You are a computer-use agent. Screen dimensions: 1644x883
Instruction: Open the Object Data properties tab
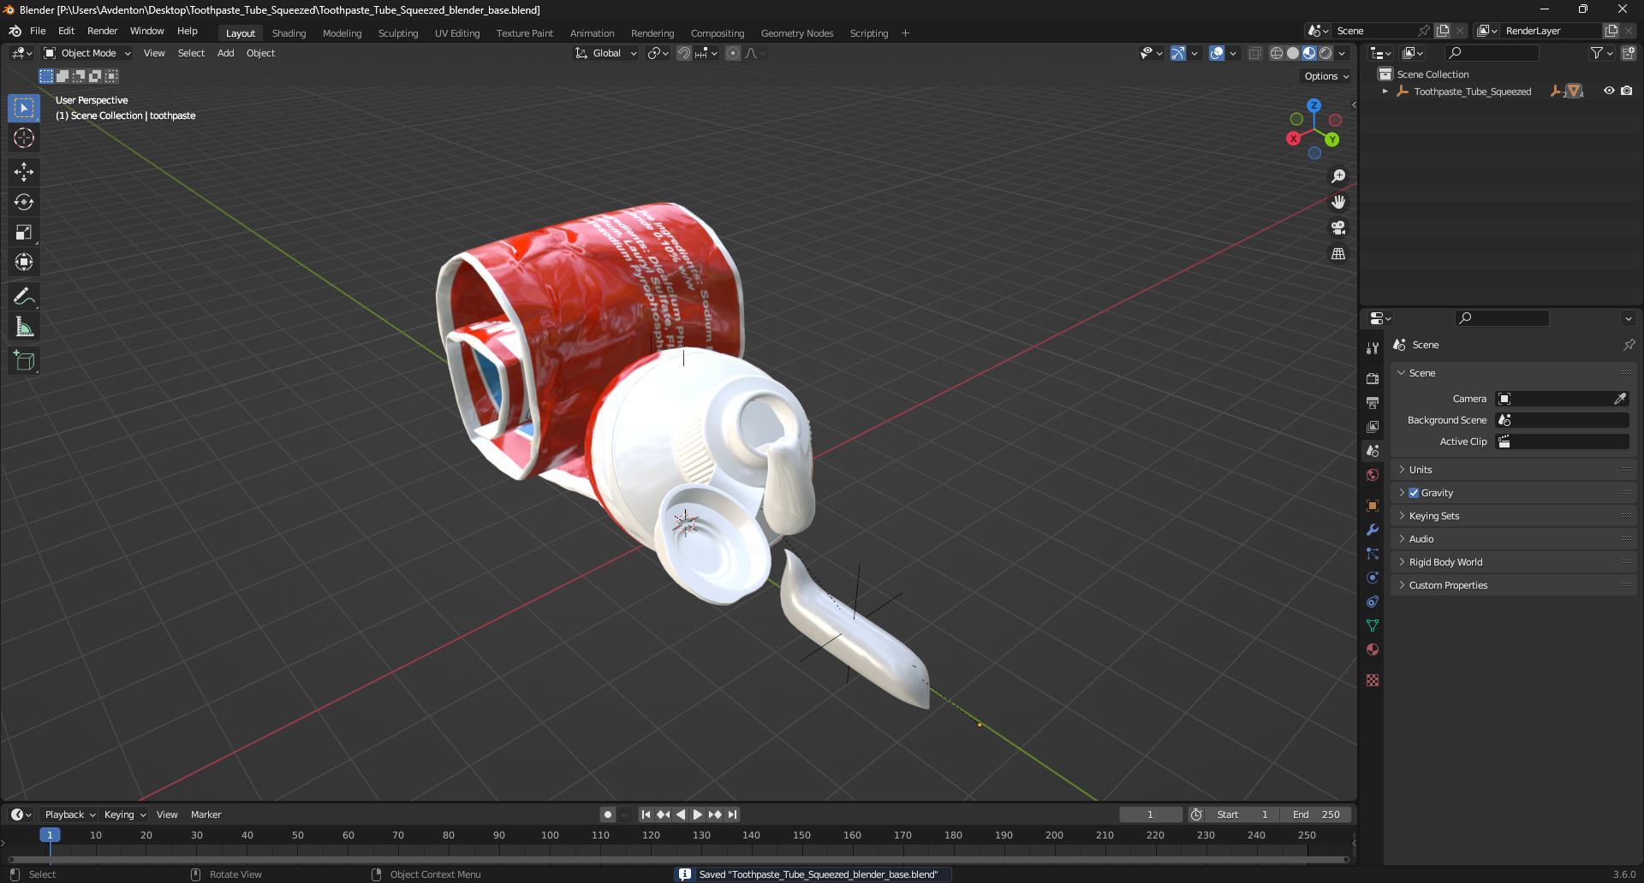click(x=1373, y=625)
